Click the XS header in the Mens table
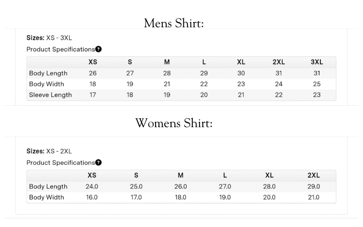The width and height of the screenshot is (363, 227). click(x=93, y=62)
